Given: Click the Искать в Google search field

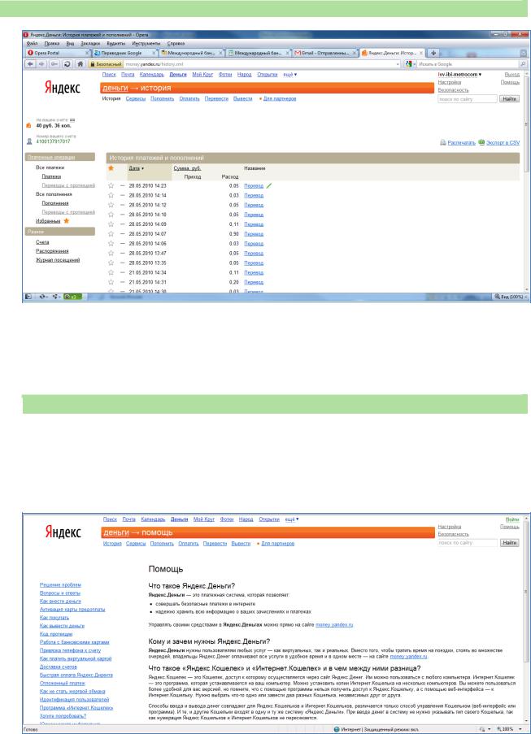Looking at the screenshot, I should tap(468, 64).
